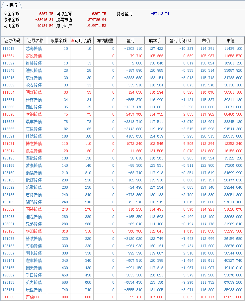The width and height of the screenshot is (245, 301).
Task: Select the 博杰转债 row
Action: click(x=122, y=144)
